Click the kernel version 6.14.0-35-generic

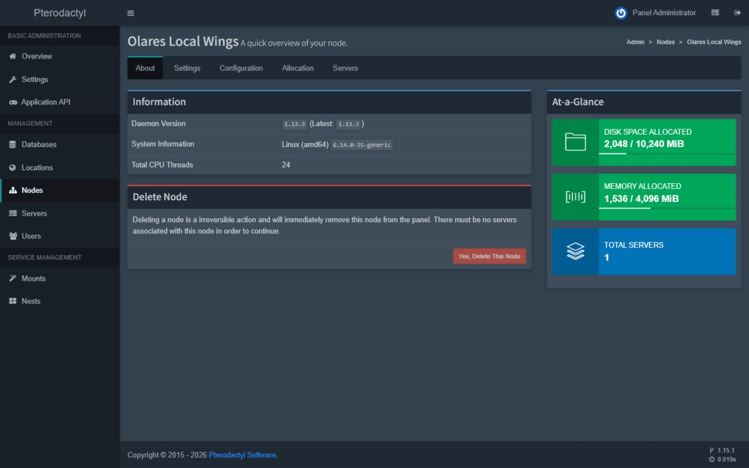tap(362, 145)
